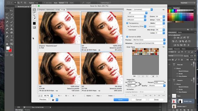This screenshot has height=111, width=198.
Task: Click the Percent input field
Action: [x=159, y=82]
